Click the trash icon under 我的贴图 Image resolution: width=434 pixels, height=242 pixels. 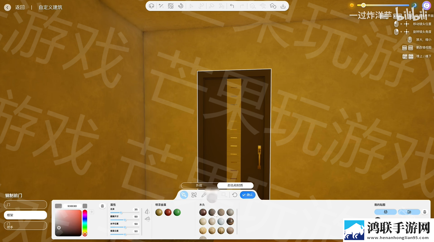point(425,212)
